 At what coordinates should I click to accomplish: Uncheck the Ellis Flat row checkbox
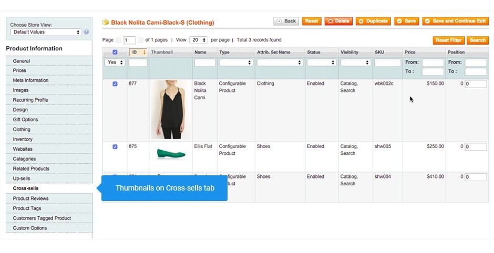tap(115, 147)
